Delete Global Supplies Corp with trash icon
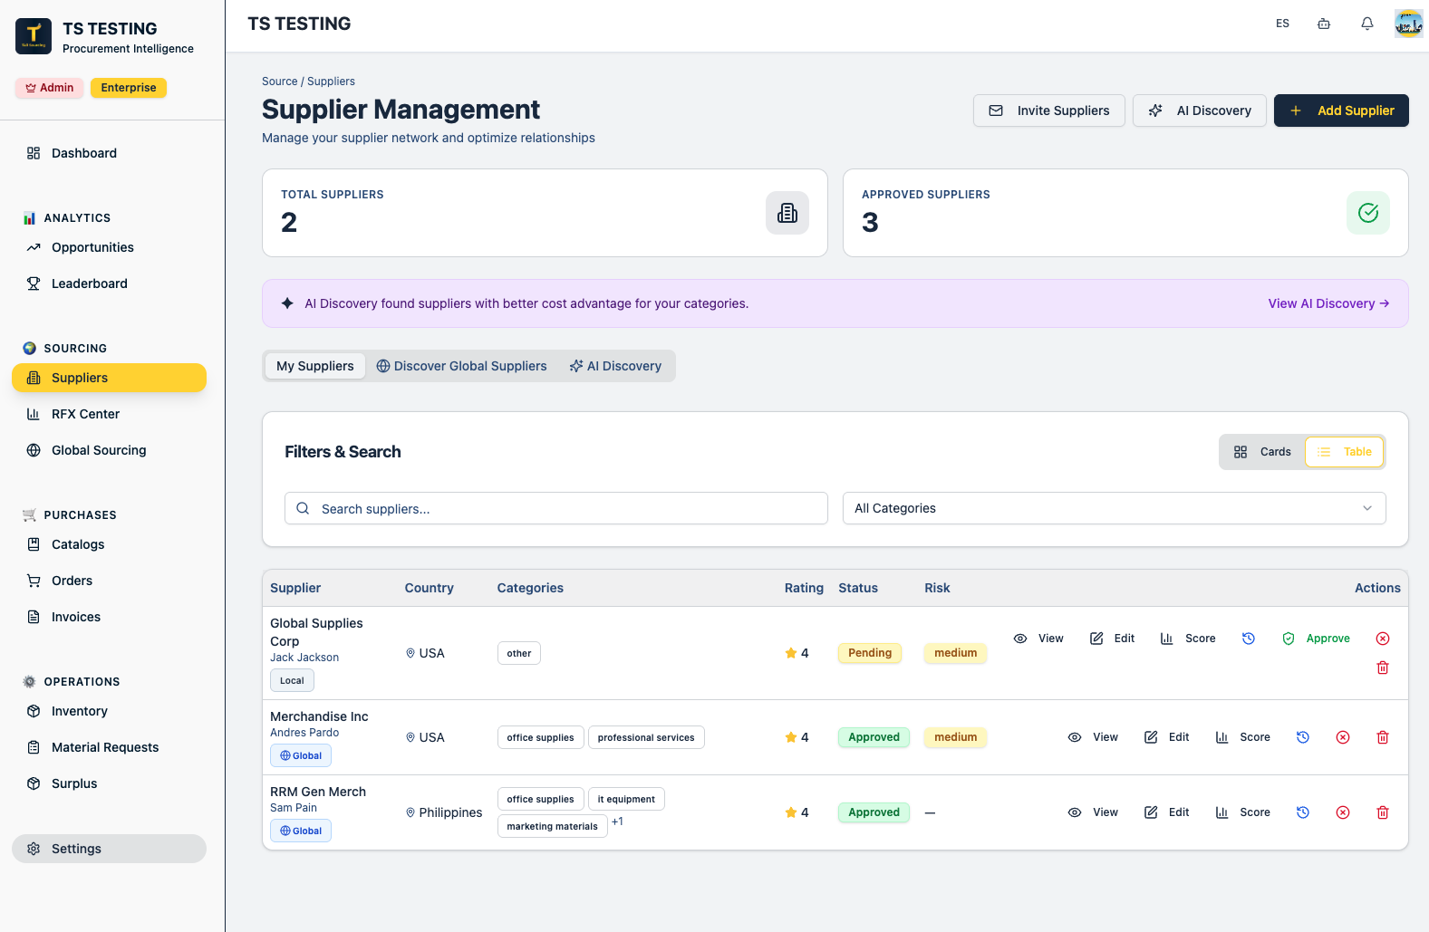 (1383, 668)
